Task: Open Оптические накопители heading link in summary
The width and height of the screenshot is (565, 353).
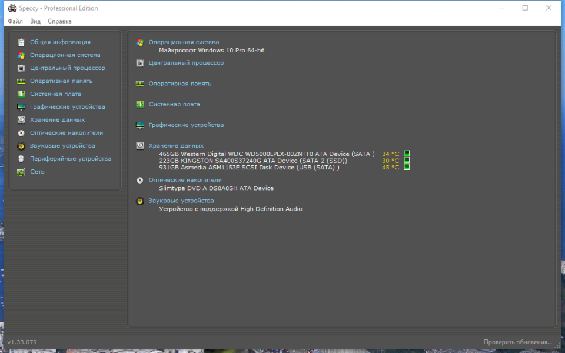Action: 185,180
